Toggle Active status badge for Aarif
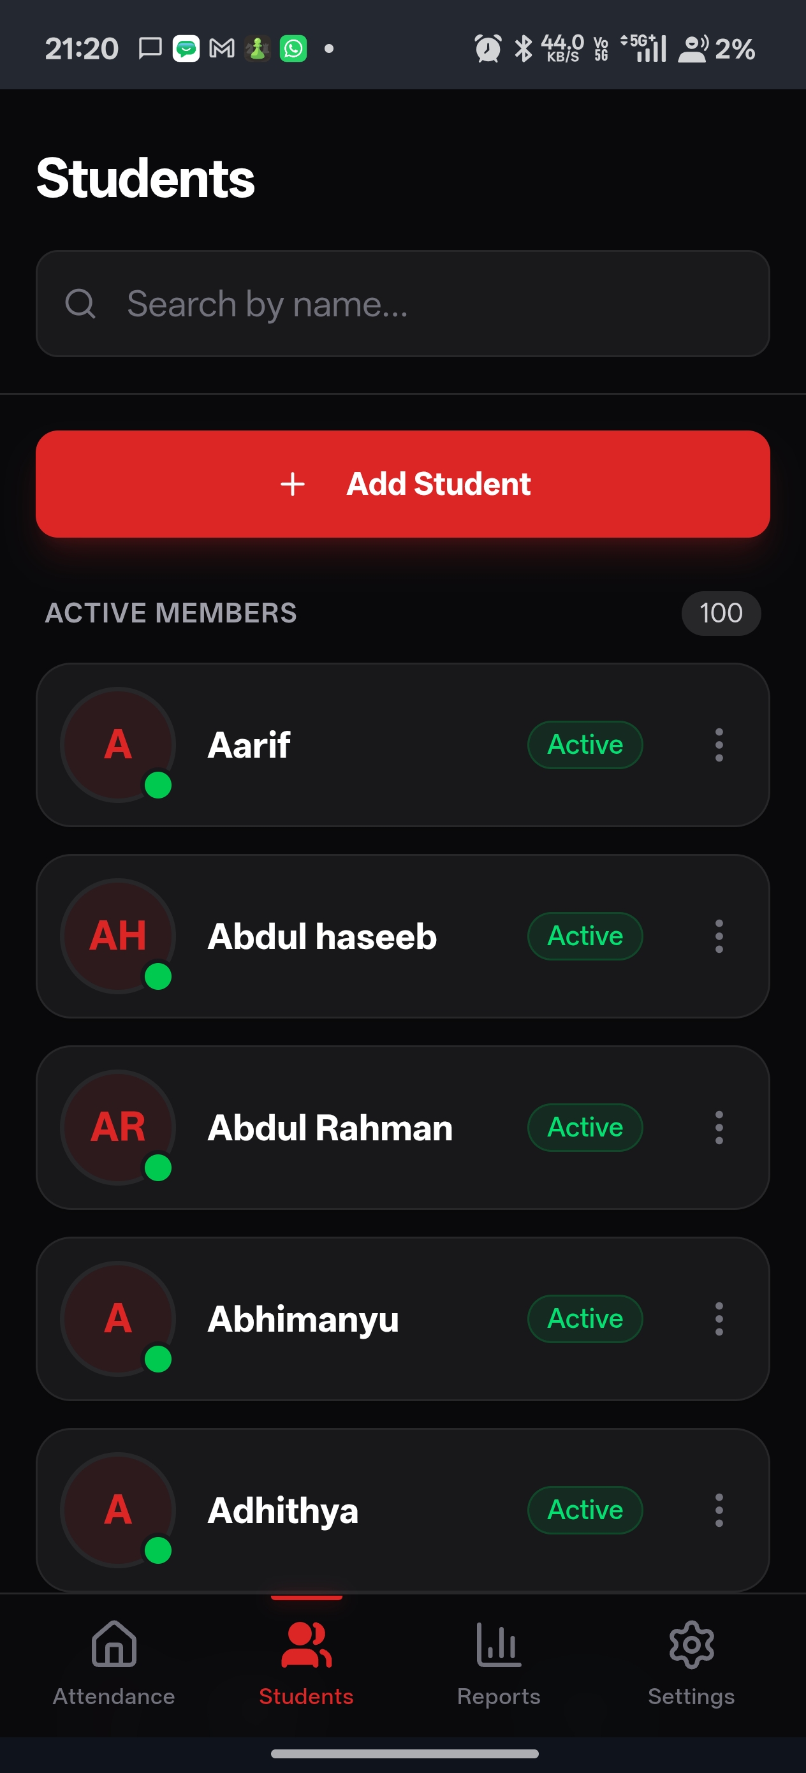The width and height of the screenshot is (806, 1773). click(x=585, y=745)
